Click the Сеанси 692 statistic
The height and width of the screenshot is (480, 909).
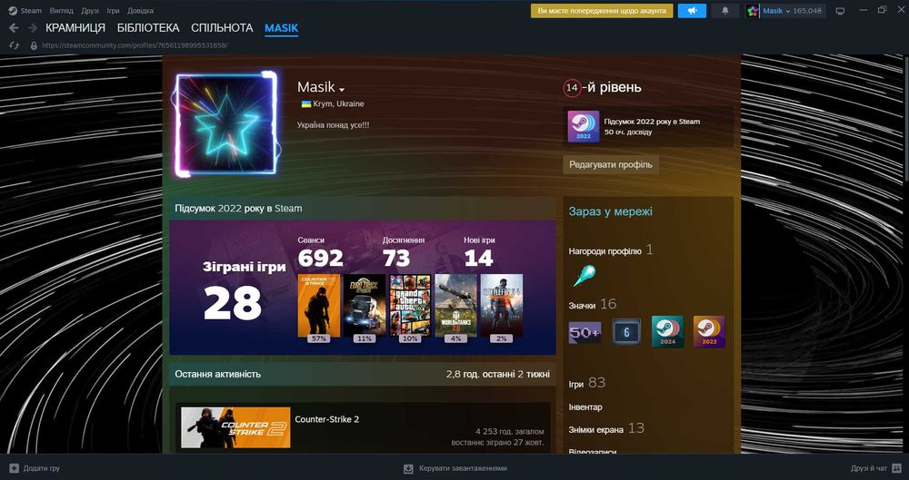point(321,252)
